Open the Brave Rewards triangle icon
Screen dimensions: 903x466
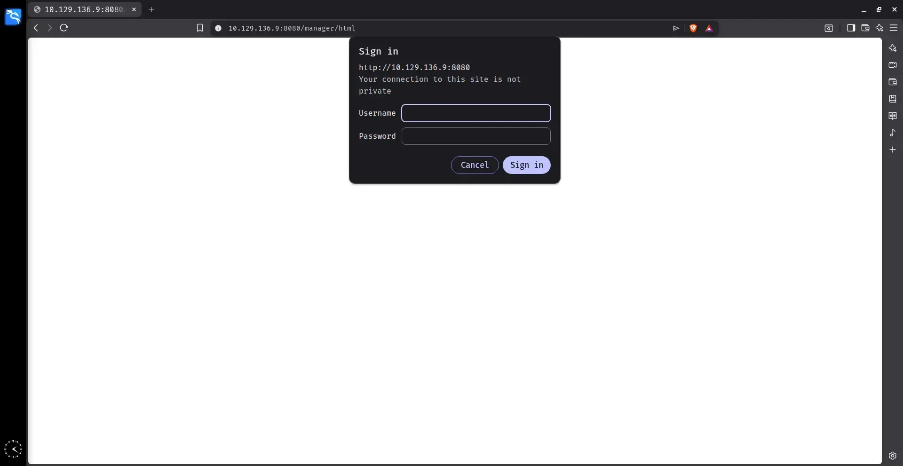click(709, 28)
